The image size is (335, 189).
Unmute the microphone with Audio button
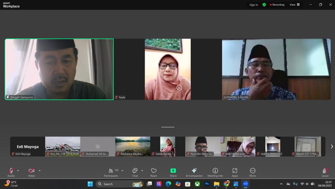point(11,172)
